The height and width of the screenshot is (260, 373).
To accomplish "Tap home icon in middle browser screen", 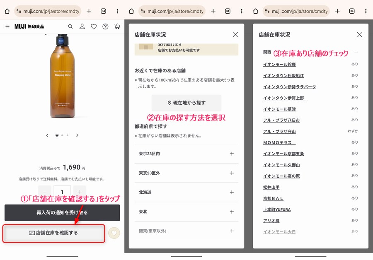I will (x=131, y=11).
